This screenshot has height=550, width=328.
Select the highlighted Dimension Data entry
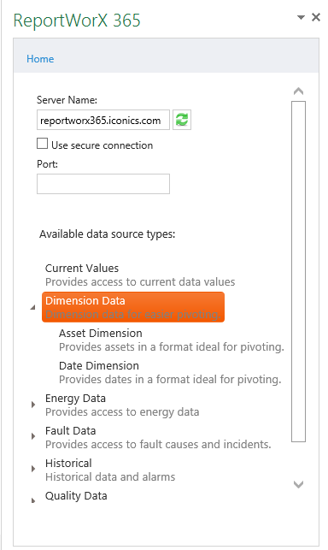pyautogui.click(x=133, y=307)
